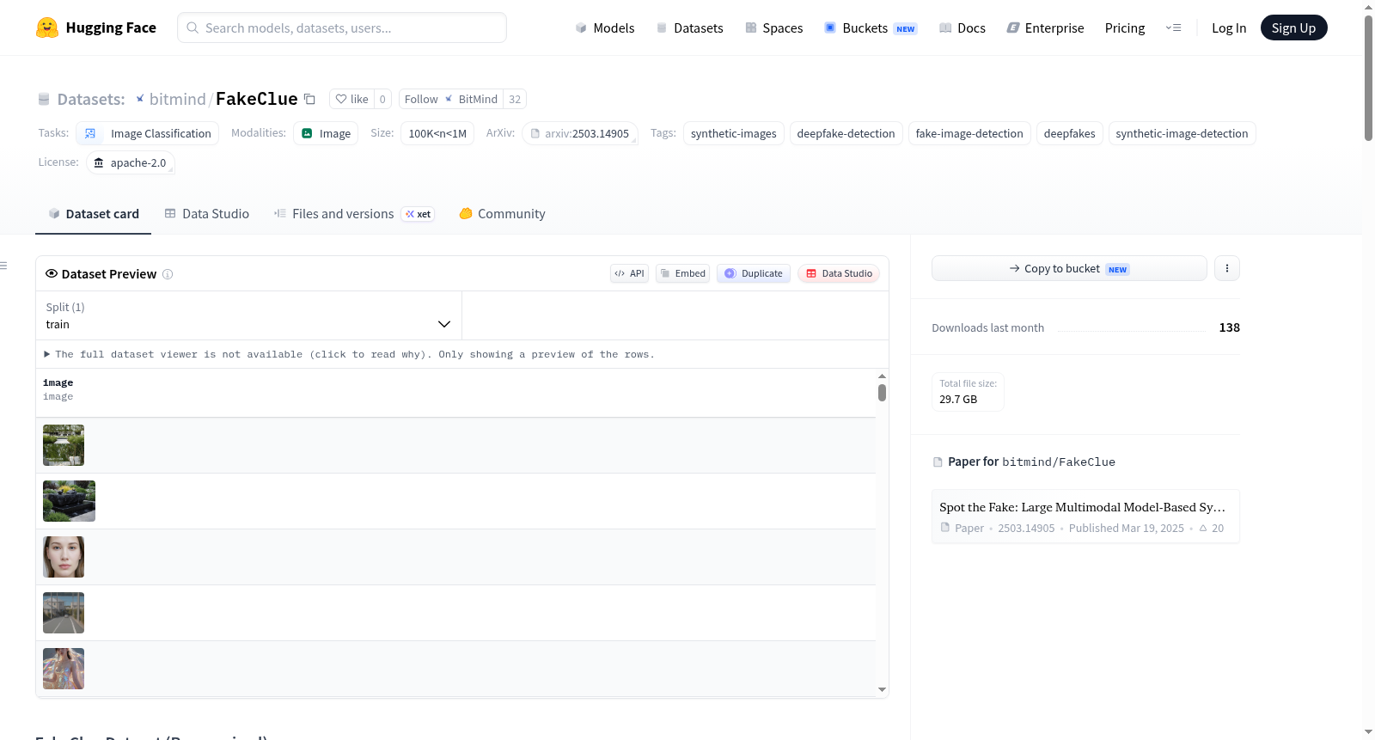This screenshot has width=1375, height=740.
Task: Open the Community tab
Action: pyautogui.click(x=502, y=214)
